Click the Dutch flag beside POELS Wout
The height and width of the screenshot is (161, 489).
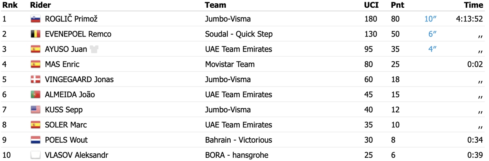(35, 140)
